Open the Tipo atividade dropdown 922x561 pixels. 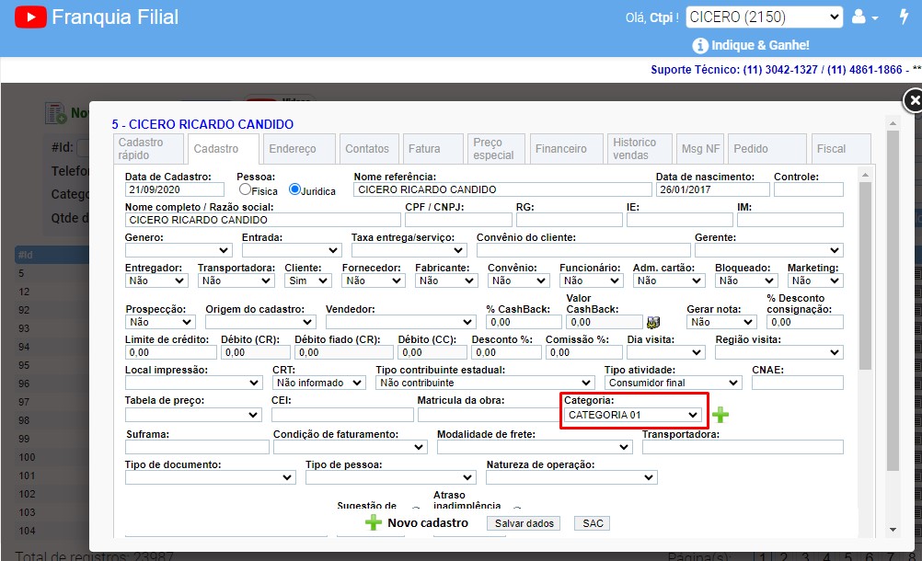pyautogui.click(x=673, y=383)
